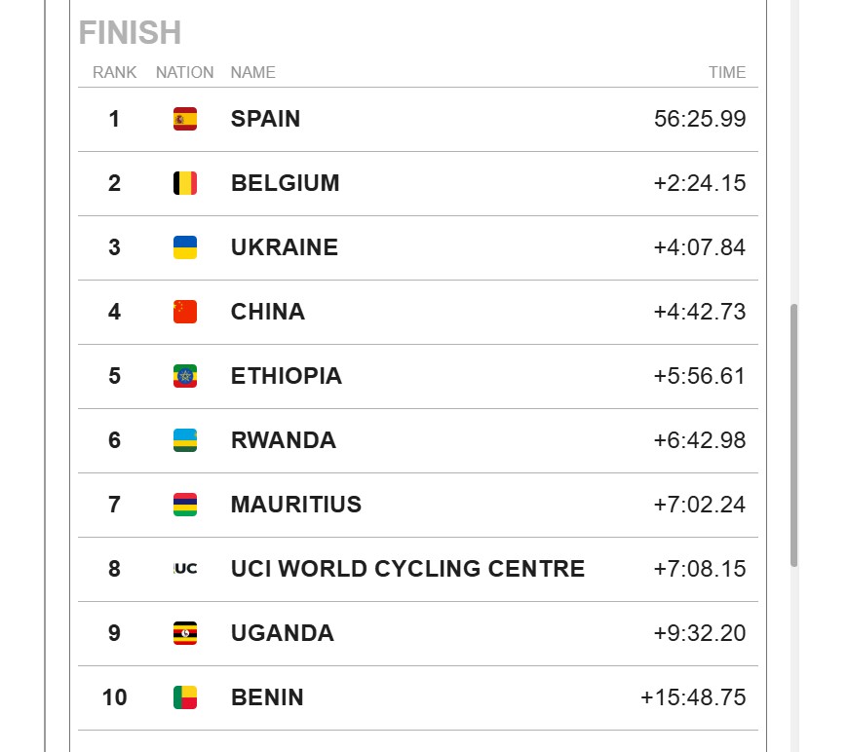
Task: Click the RANK column header
Action: coord(114,72)
